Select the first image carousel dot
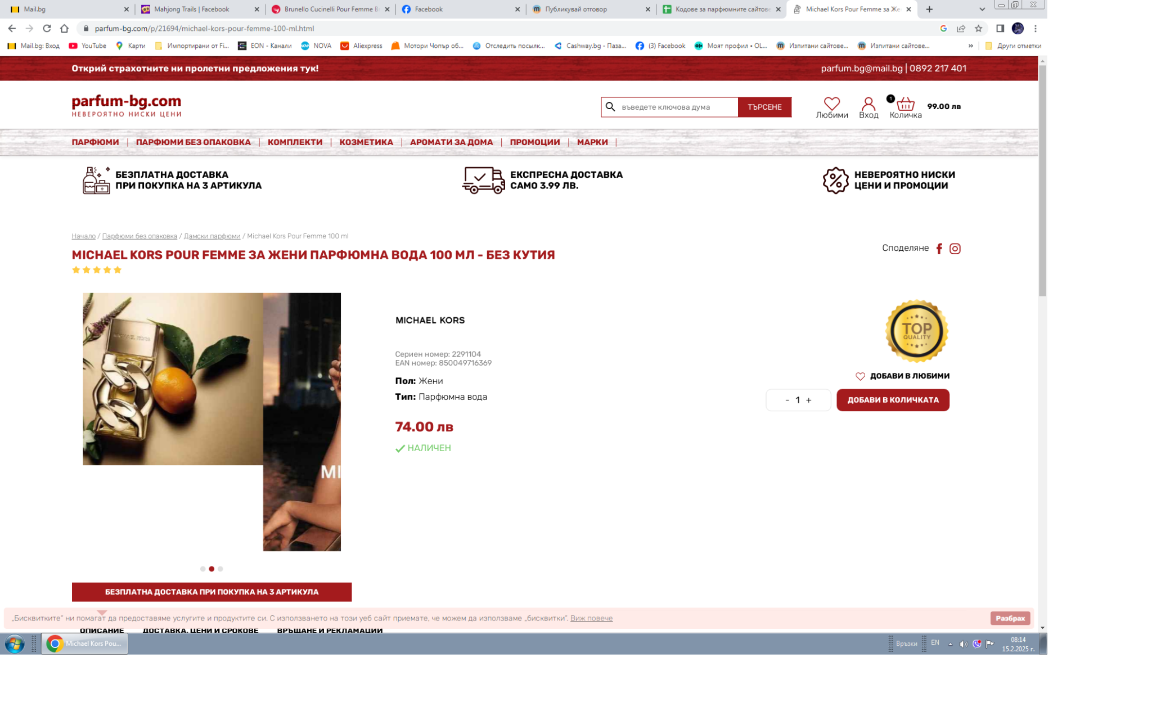 [x=202, y=569]
